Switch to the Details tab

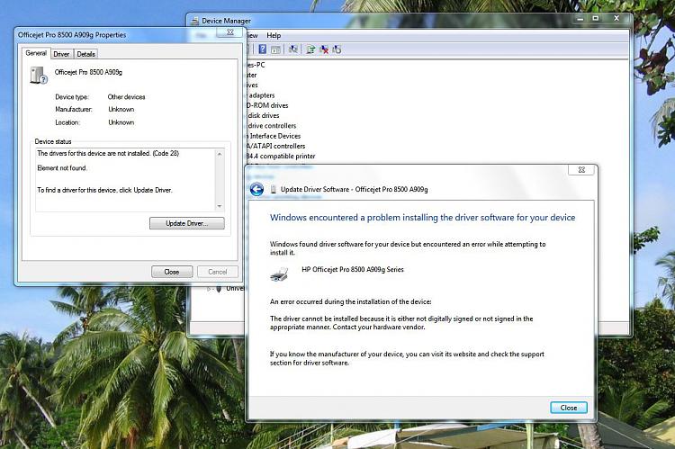[x=85, y=54]
